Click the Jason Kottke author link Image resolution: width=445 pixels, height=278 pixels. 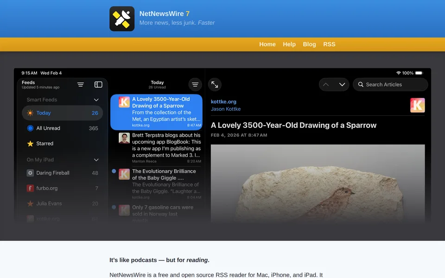click(x=226, y=109)
